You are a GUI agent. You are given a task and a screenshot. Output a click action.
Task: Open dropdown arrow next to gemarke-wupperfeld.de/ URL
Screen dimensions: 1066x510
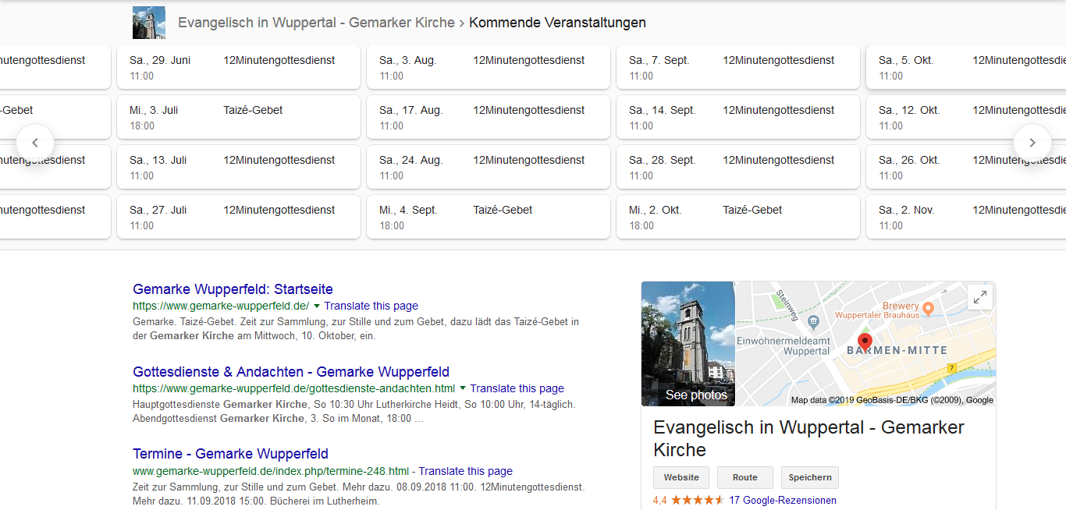[x=317, y=306]
